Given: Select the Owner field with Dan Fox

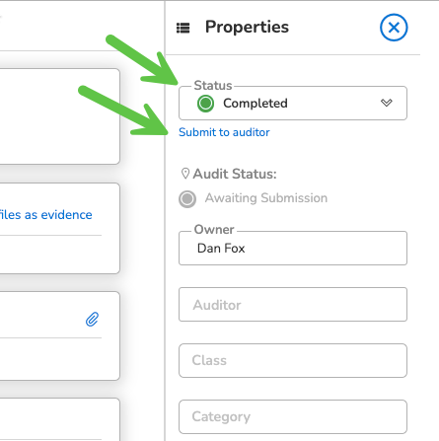Looking at the screenshot, I should (x=293, y=248).
